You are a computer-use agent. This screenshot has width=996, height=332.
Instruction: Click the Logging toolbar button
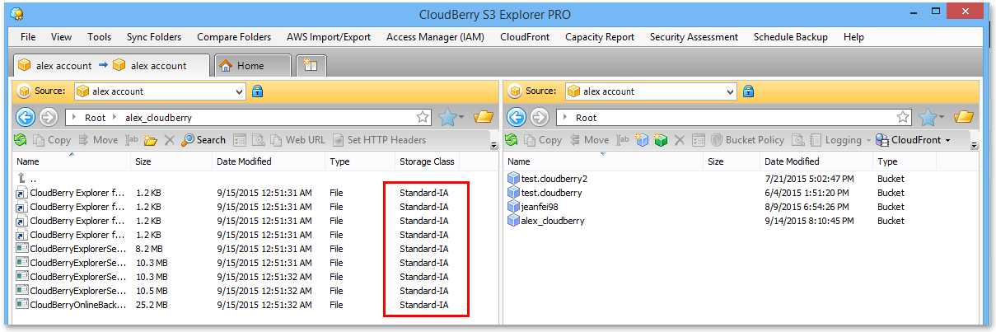836,140
